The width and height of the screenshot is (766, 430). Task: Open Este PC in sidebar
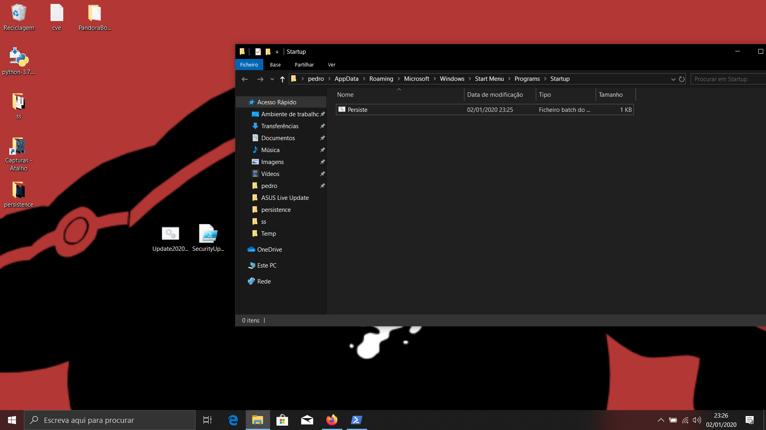click(x=267, y=266)
